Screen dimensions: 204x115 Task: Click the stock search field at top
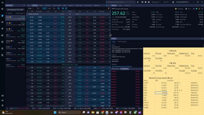[x=120, y=2]
